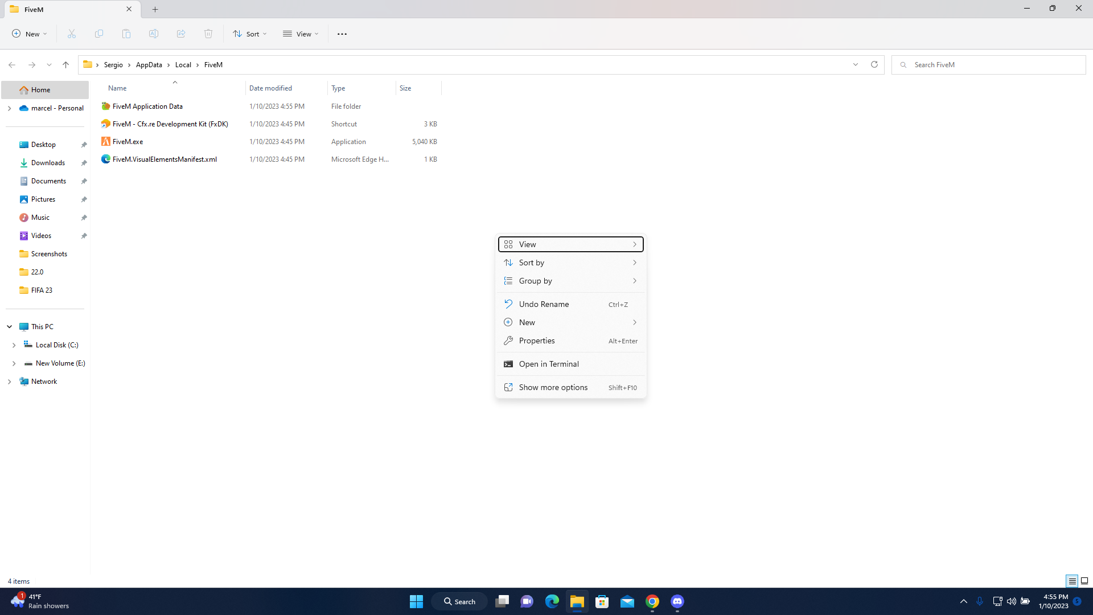This screenshot has height=615, width=1093.
Task: Add a new tab with plus icon
Action: pyautogui.click(x=155, y=9)
